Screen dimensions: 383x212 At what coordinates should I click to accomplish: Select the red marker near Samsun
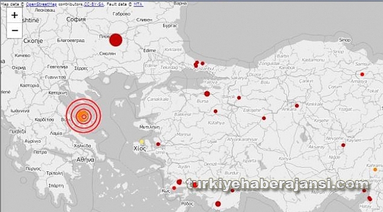[x=362, y=74]
